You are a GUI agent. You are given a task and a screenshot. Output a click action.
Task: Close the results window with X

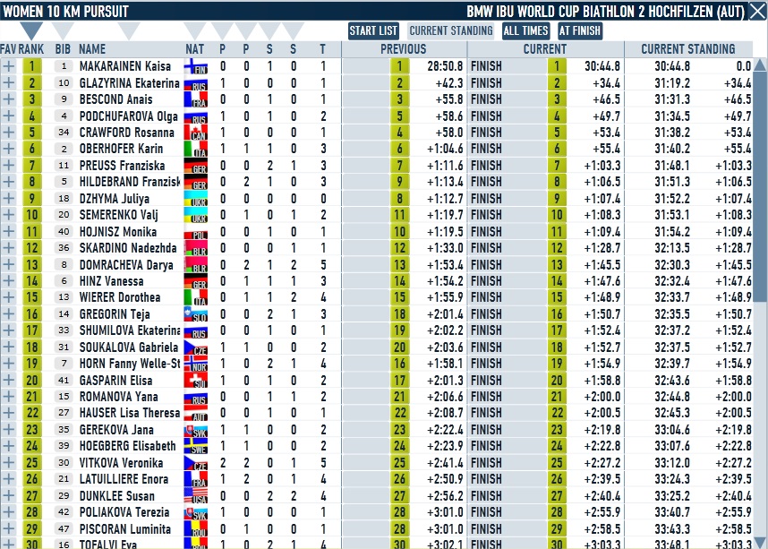[x=757, y=12]
